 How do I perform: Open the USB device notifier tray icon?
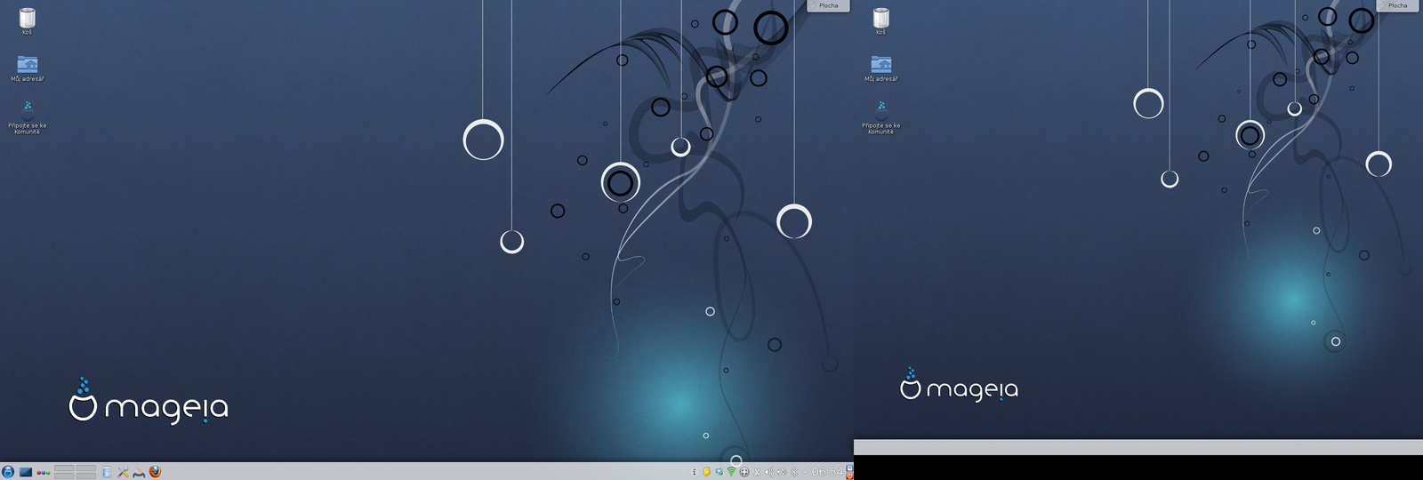[782, 472]
